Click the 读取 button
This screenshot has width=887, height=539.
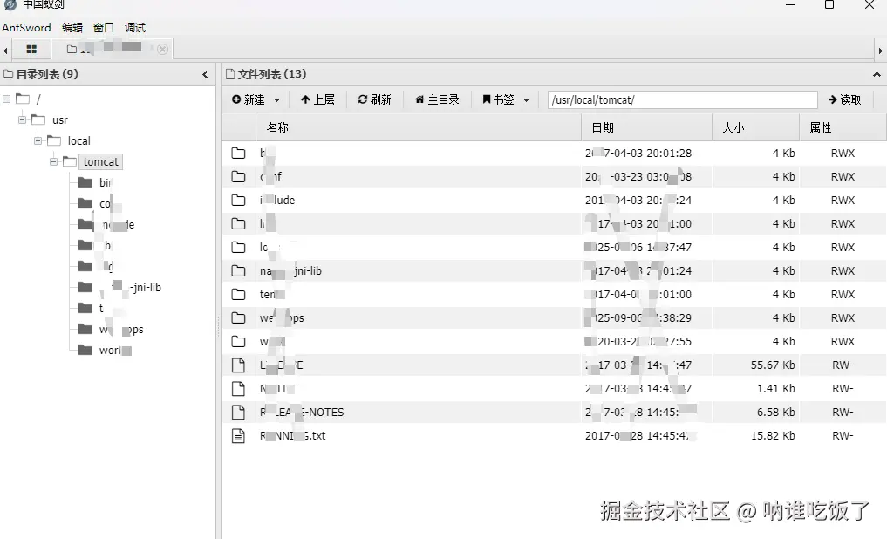(844, 99)
